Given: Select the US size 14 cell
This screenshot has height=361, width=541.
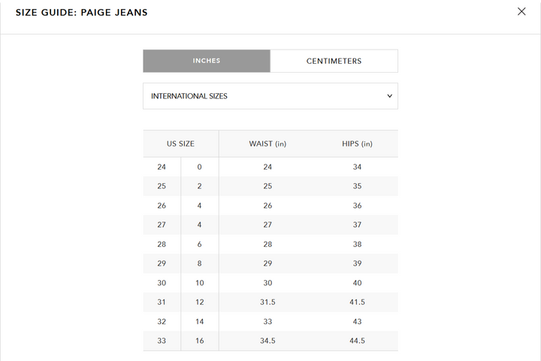Looking at the screenshot, I should pos(199,321).
